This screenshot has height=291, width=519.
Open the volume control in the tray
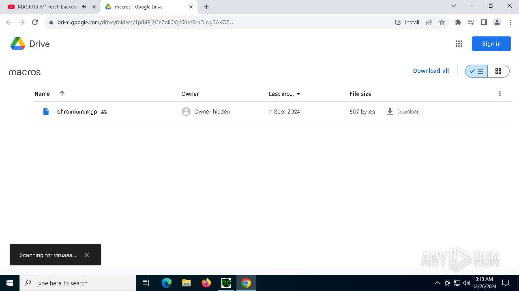coord(467,283)
